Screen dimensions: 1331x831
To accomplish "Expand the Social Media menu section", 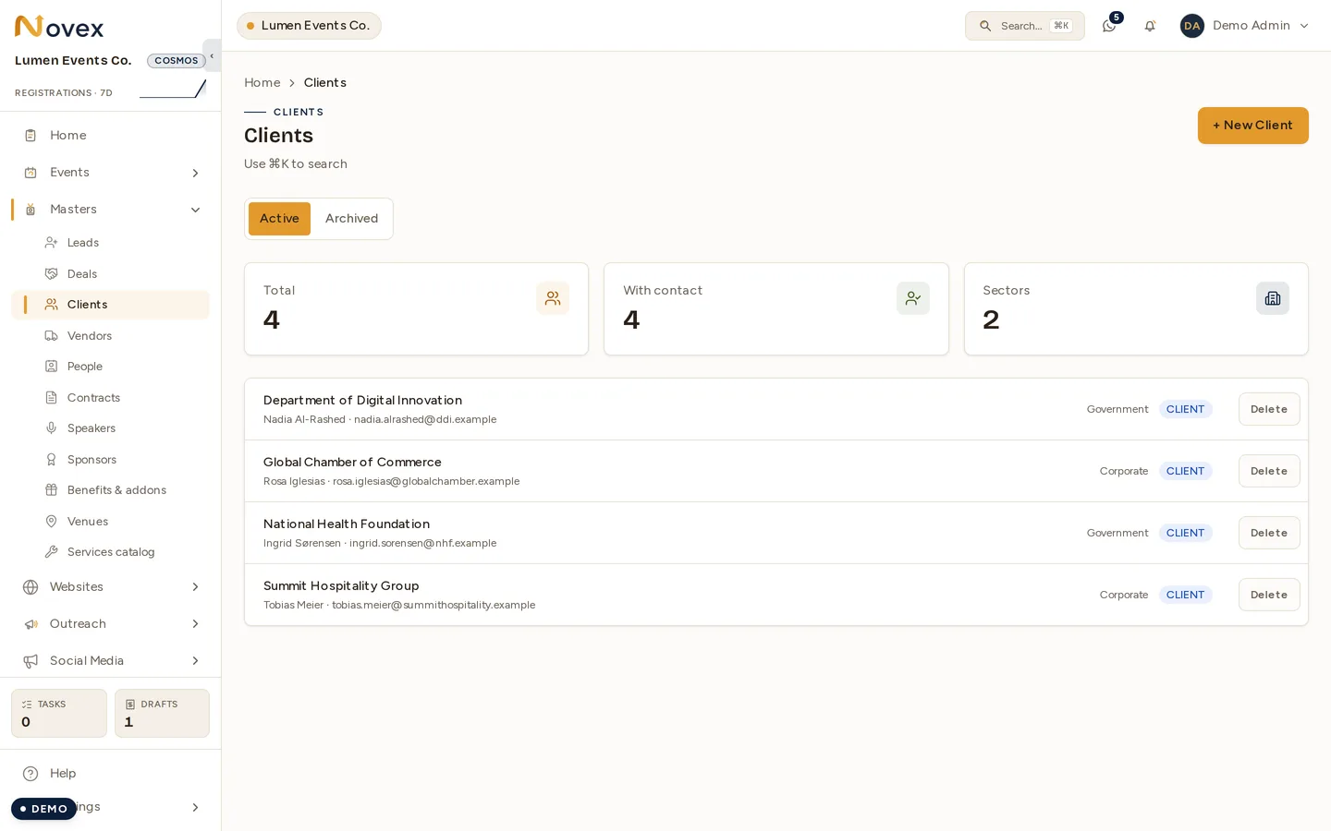I will (x=111, y=661).
